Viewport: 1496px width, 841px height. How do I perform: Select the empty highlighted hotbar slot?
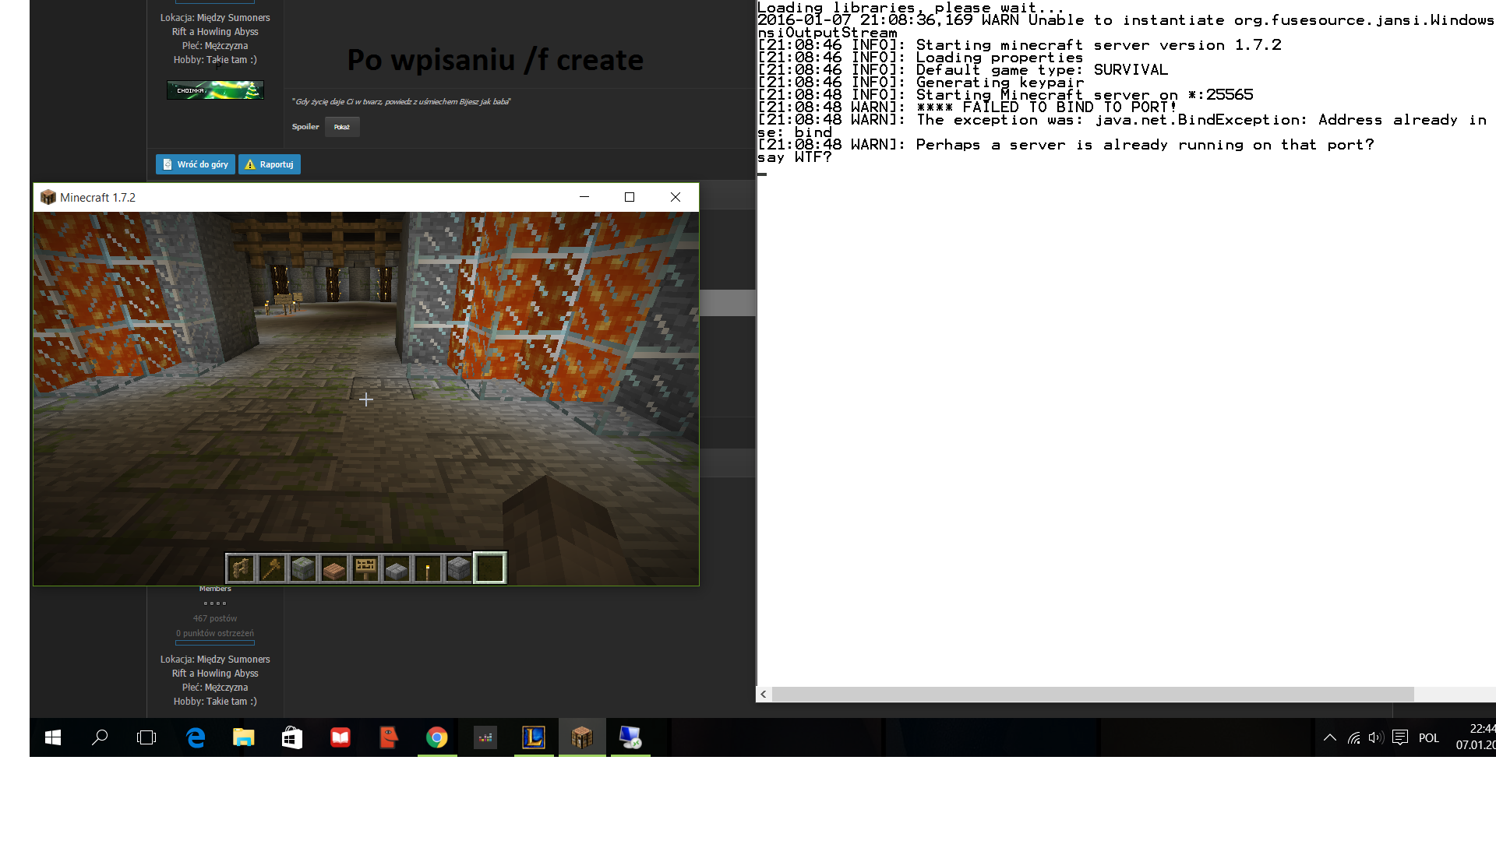click(490, 568)
